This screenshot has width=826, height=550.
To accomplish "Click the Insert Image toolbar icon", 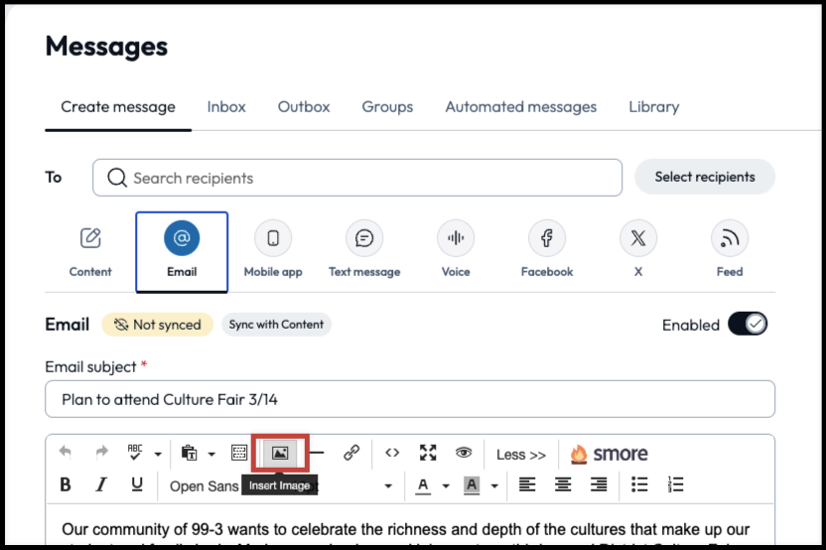I will point(280,453).
